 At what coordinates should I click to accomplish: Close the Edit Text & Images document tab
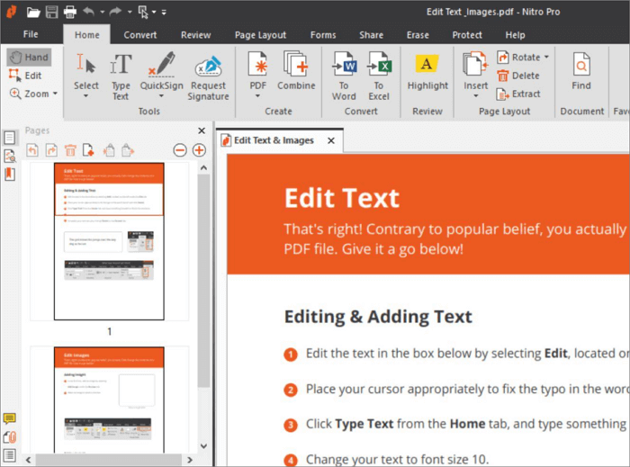330,141
